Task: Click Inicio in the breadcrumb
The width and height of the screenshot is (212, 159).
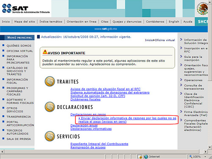Action: coord(149,40)
